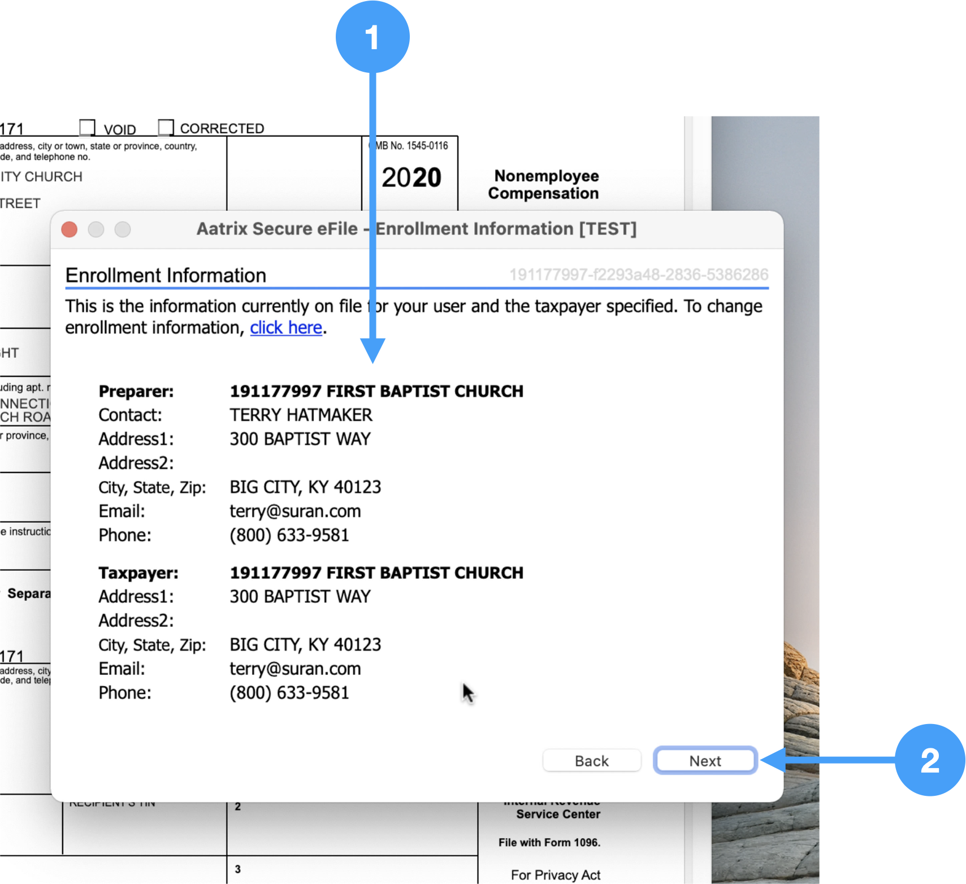Click the contact name TERRY HATMAKER

coord(301,415)
